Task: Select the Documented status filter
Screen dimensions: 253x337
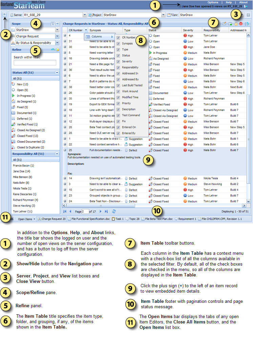Action: click(26, 113)
